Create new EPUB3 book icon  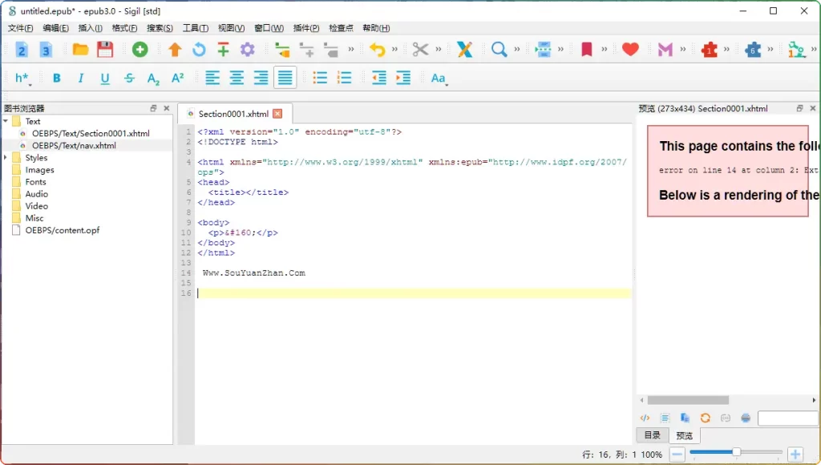(46, 50)
